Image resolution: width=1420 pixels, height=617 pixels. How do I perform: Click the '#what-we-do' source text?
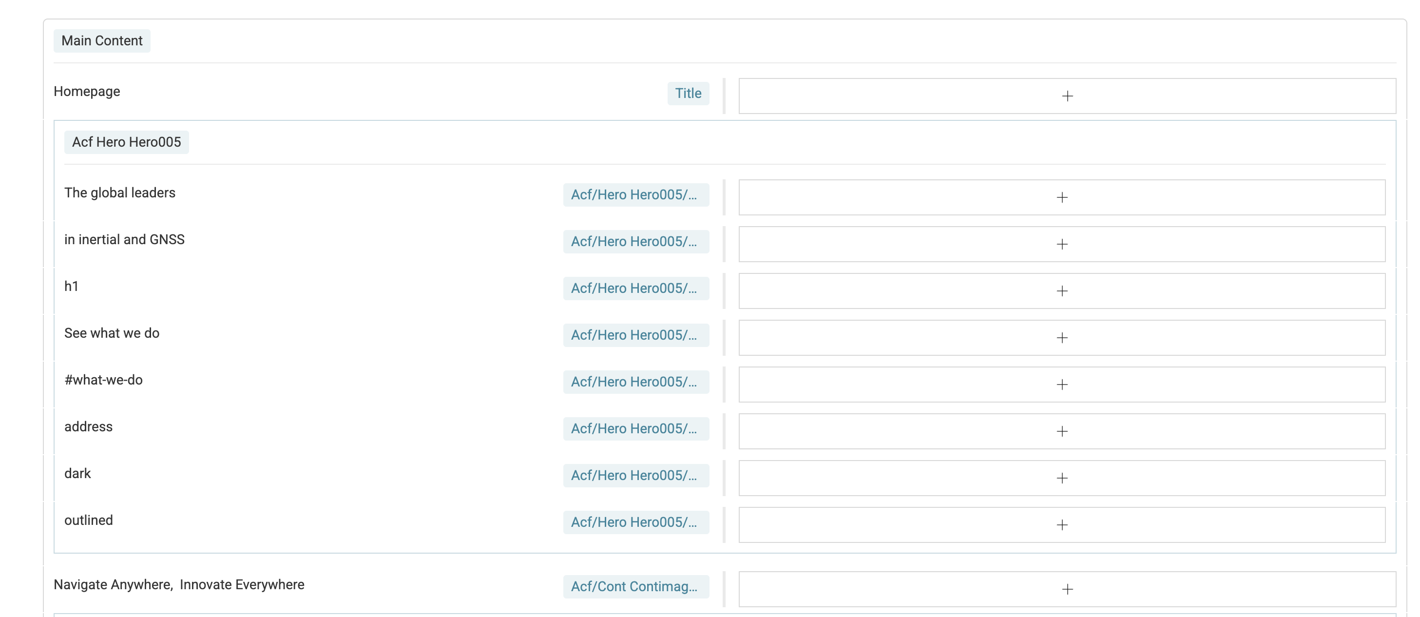(x=104, y=381)
